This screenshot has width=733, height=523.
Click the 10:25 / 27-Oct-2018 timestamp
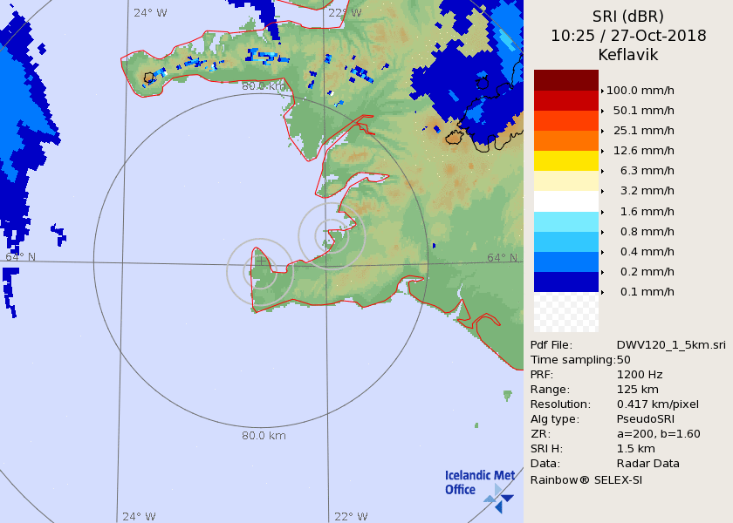pyautogui.click(x=628, y=36)
